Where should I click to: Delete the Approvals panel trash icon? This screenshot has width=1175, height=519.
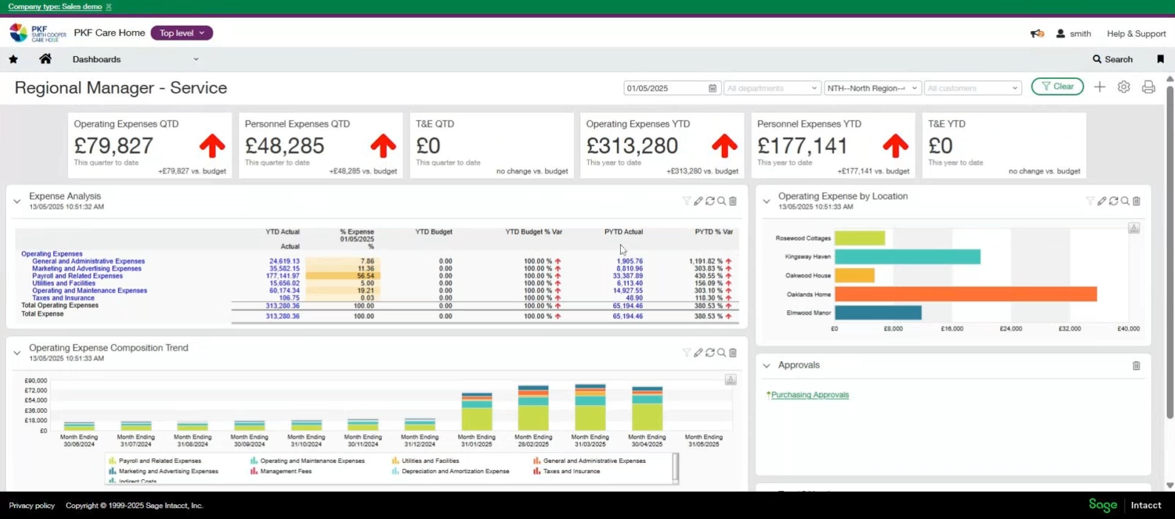(1136, 365)
